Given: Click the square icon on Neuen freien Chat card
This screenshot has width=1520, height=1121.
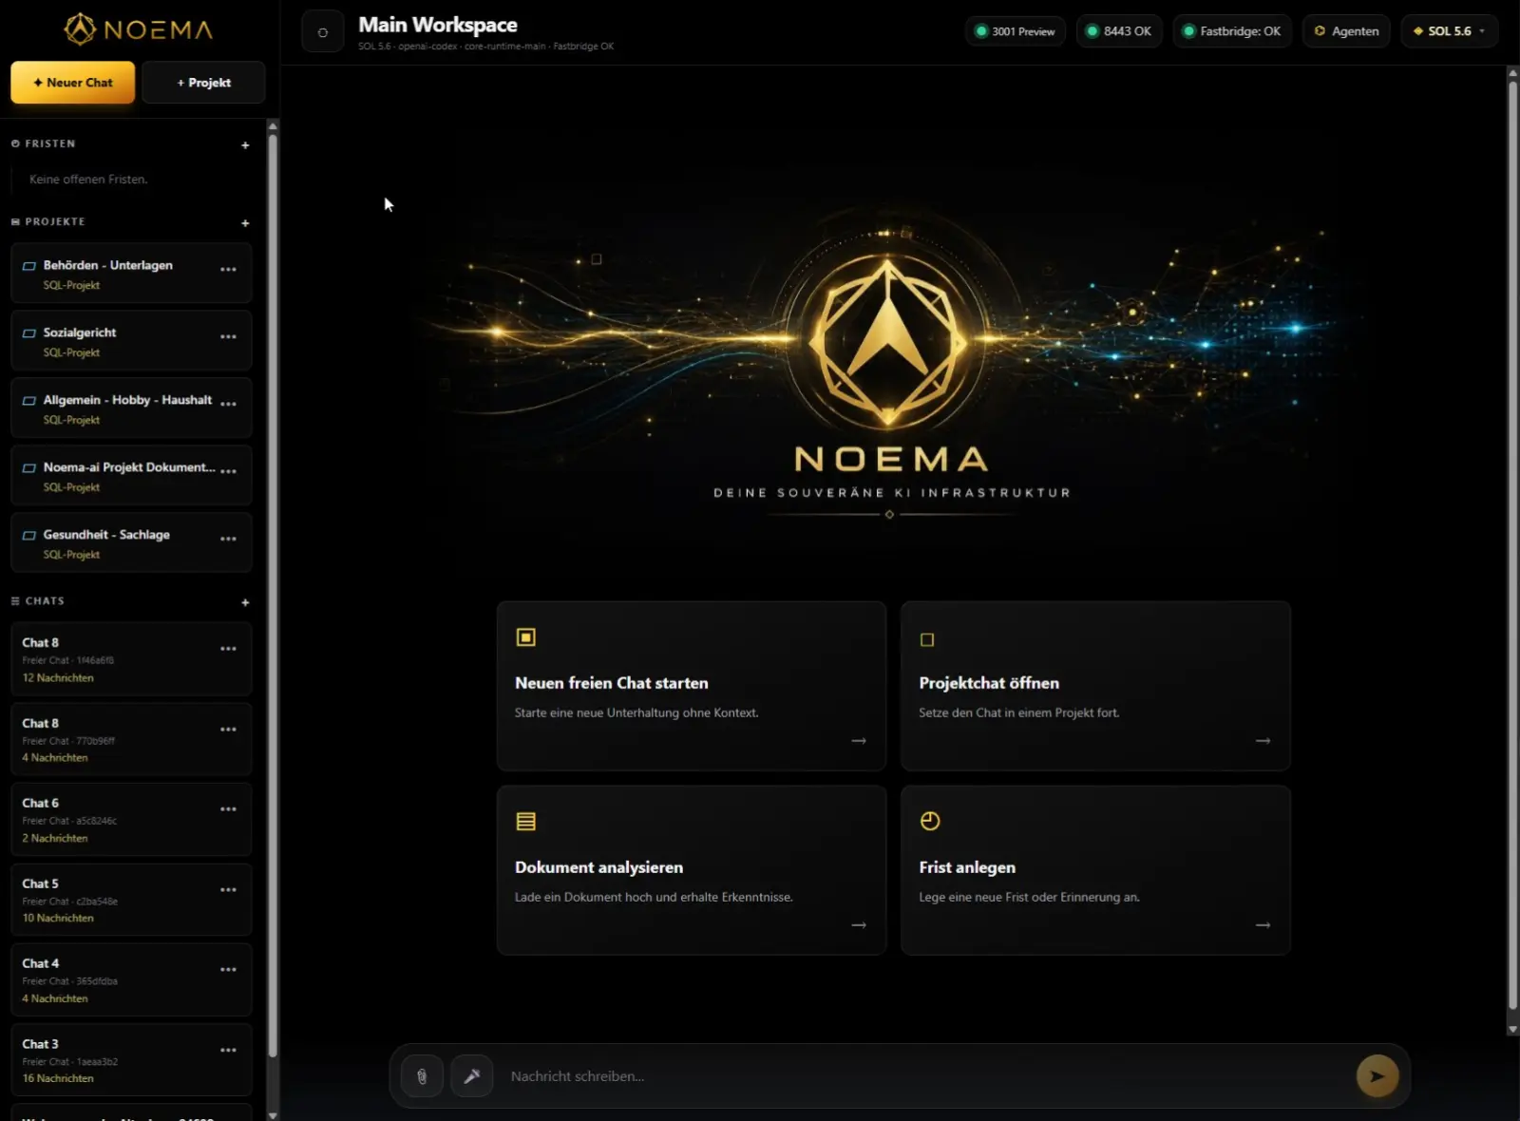Looking at the screenshot, I should (525, 637).
